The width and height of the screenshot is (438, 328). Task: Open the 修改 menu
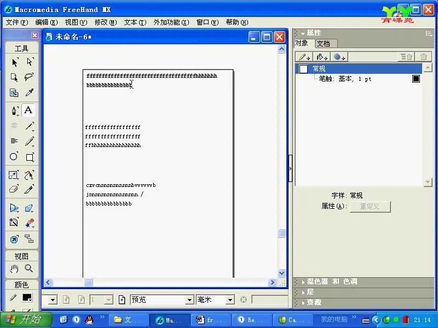coord(106,22)
